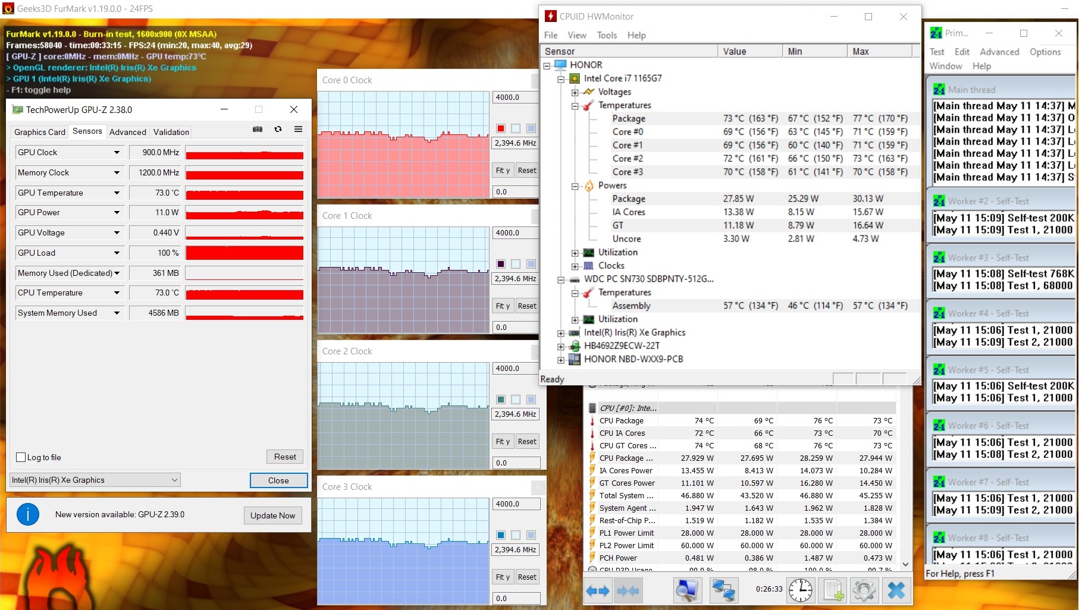Click Reset button for Core 2 Clock graph

[527, 442]
